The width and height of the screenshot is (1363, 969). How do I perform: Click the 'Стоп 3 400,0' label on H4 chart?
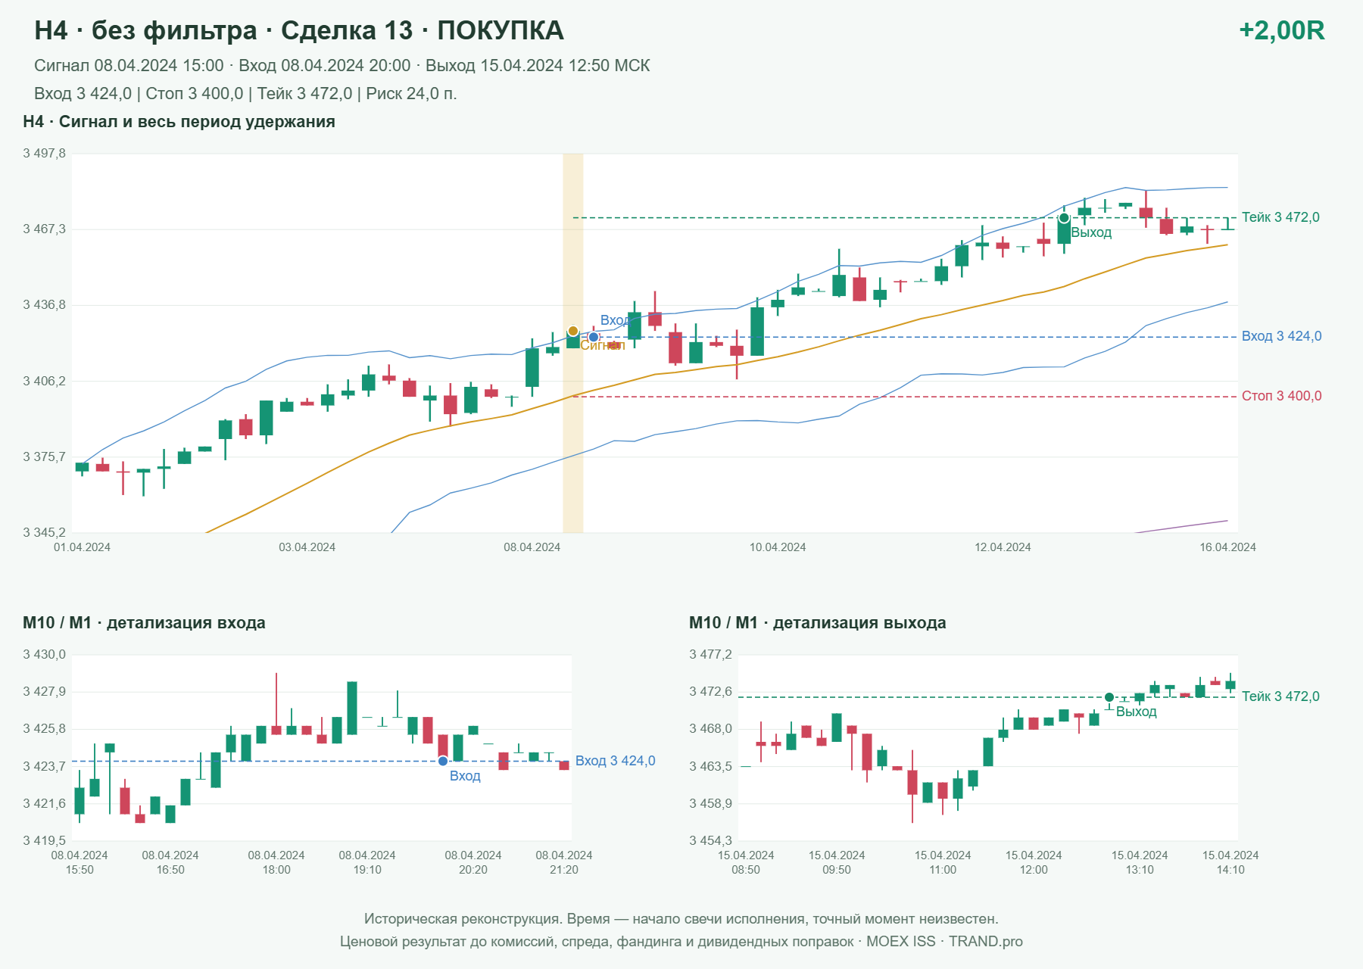(x=1281, y=396)
